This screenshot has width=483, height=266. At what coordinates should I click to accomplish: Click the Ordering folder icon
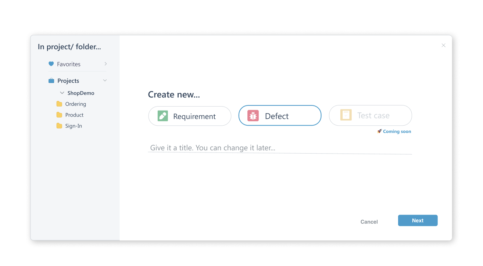59,104
